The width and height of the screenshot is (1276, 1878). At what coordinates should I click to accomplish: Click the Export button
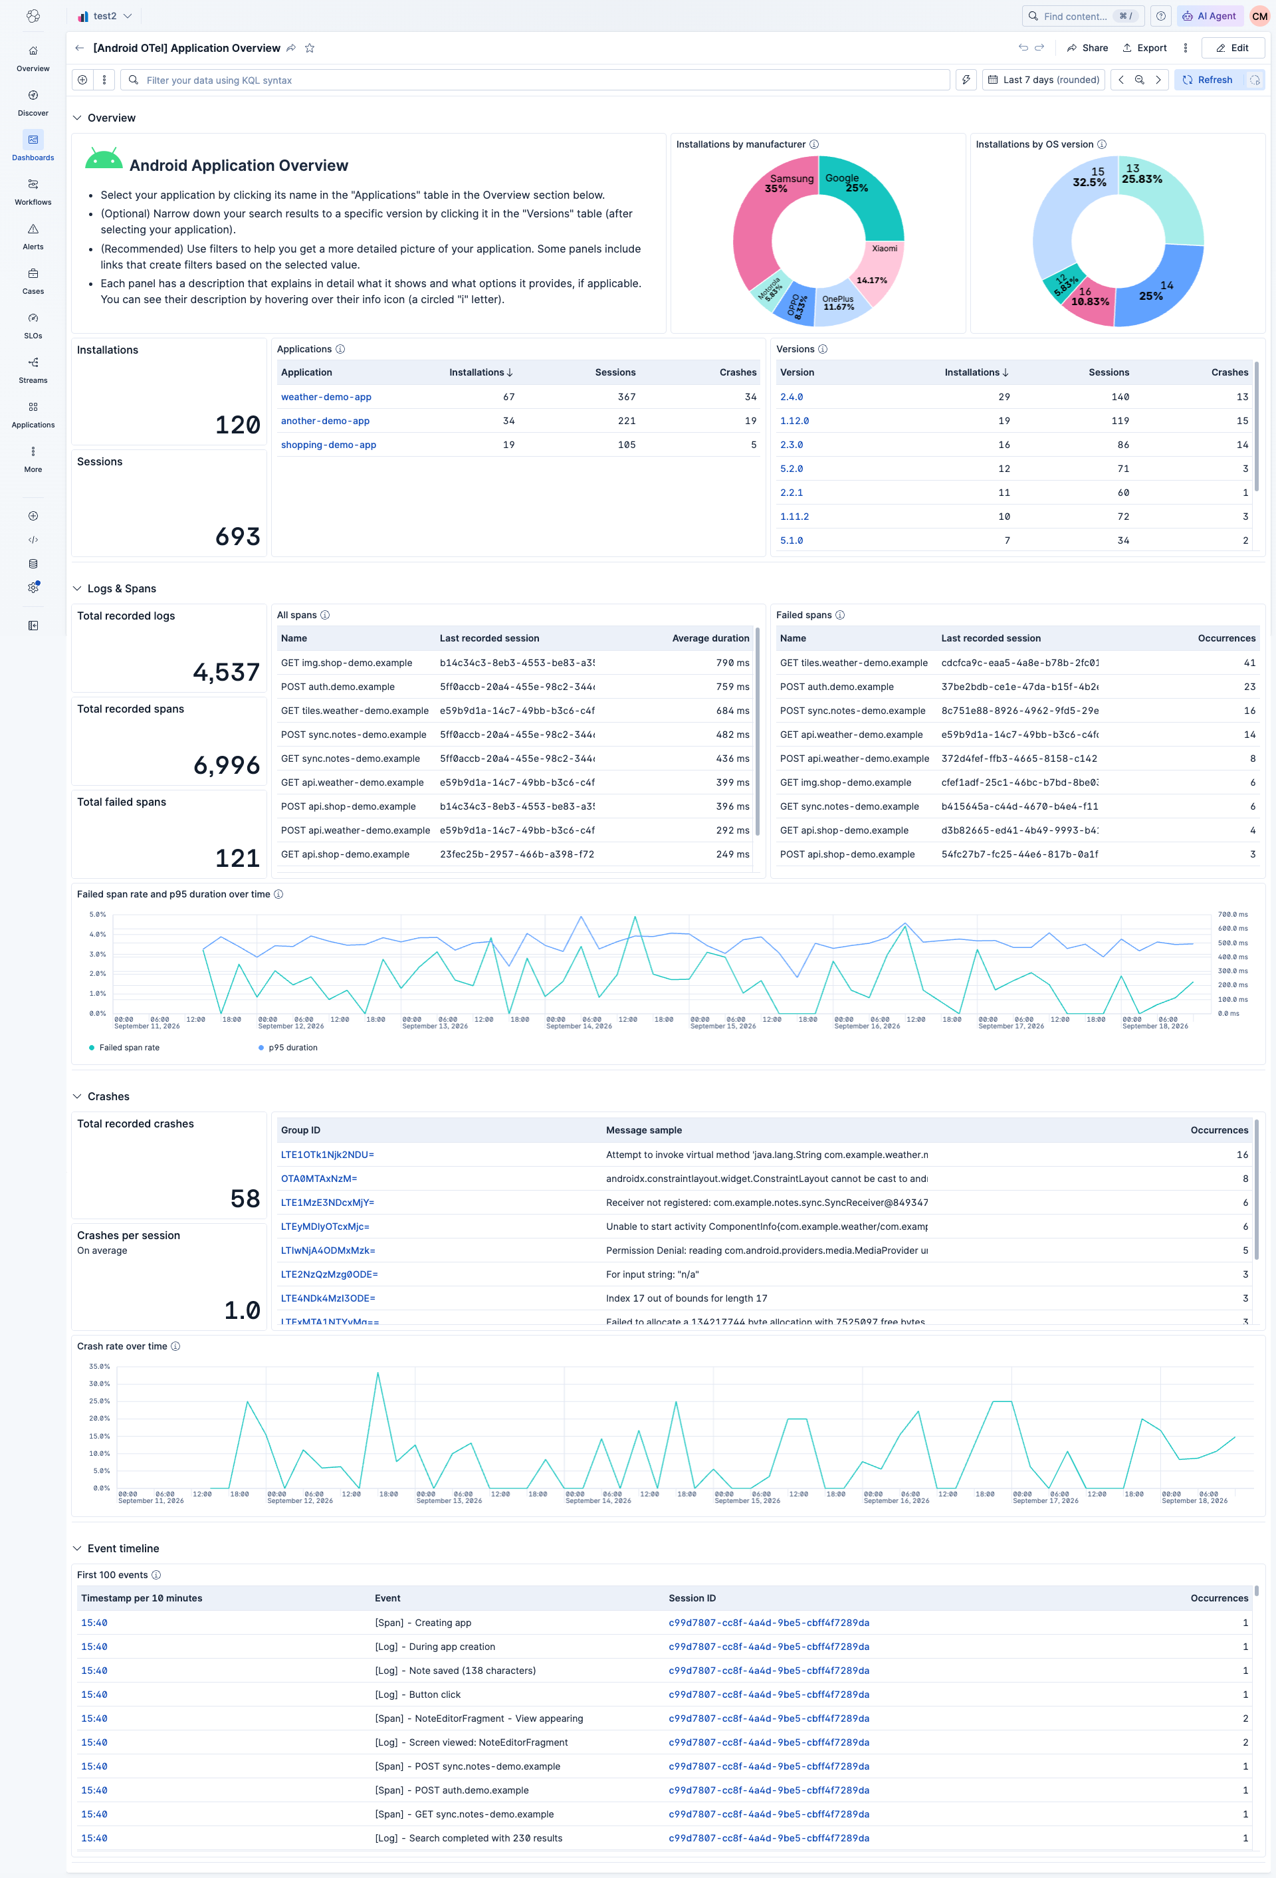click(1144, 48)
